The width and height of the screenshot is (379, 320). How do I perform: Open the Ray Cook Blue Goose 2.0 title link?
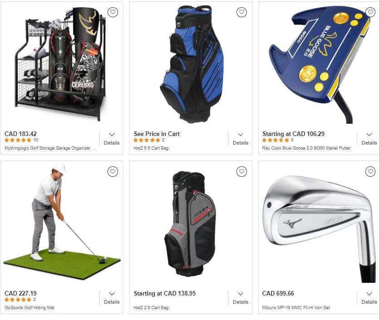pyautogui.click(x=306, y=148)
